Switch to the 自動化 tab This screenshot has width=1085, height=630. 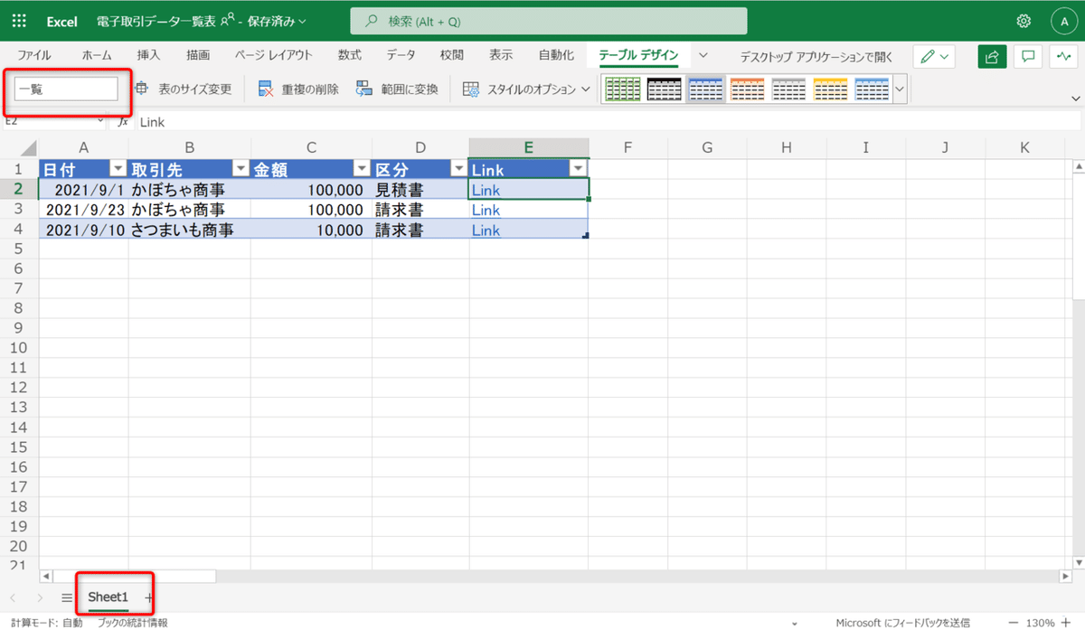(x=556, y=55)
